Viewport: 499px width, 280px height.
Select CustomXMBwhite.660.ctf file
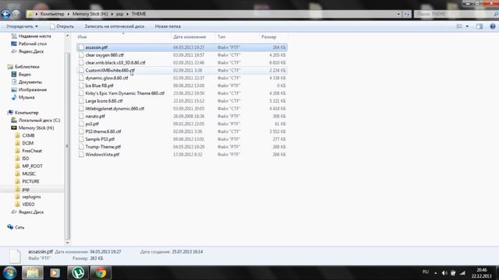pyautogui.click(x=182, y=70)
